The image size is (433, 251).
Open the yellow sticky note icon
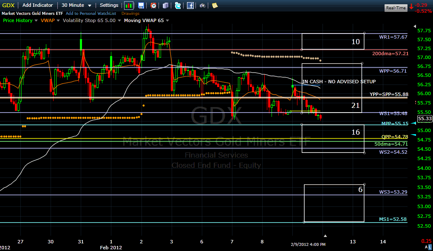click(x=215, y=6)
